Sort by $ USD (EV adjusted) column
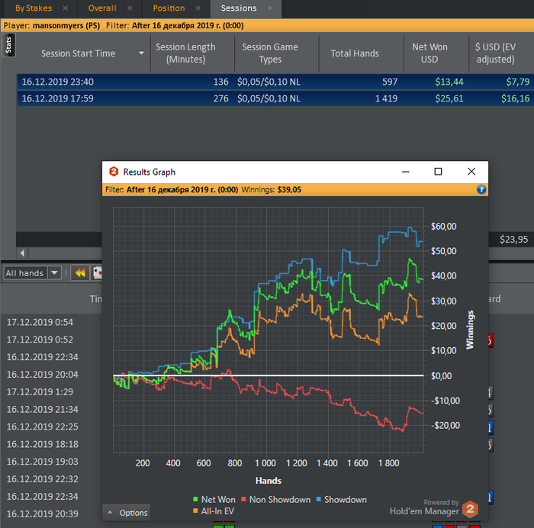Image resolution: width=534 pixels, height=528 pixels. pyautogui.click(x=496, y=53)
